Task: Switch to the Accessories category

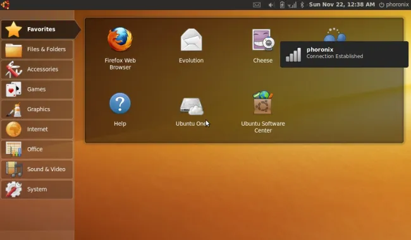Action: point(37,69)
